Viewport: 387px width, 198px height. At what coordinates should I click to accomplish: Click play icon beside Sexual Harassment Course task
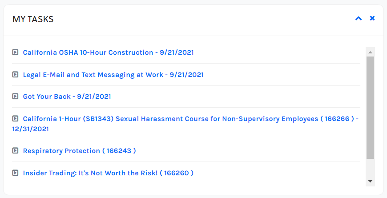click(x=15, y=119)
